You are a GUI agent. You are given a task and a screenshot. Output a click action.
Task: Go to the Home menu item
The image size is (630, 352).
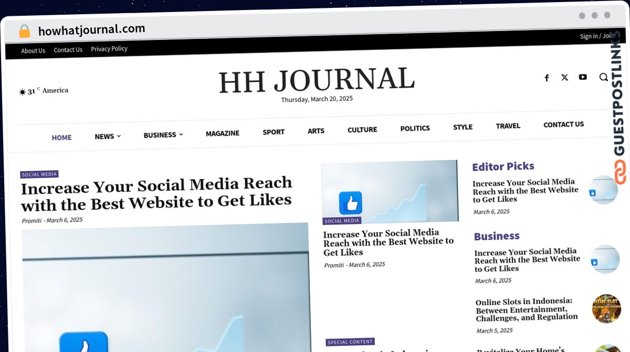click(x=61, y=138)
